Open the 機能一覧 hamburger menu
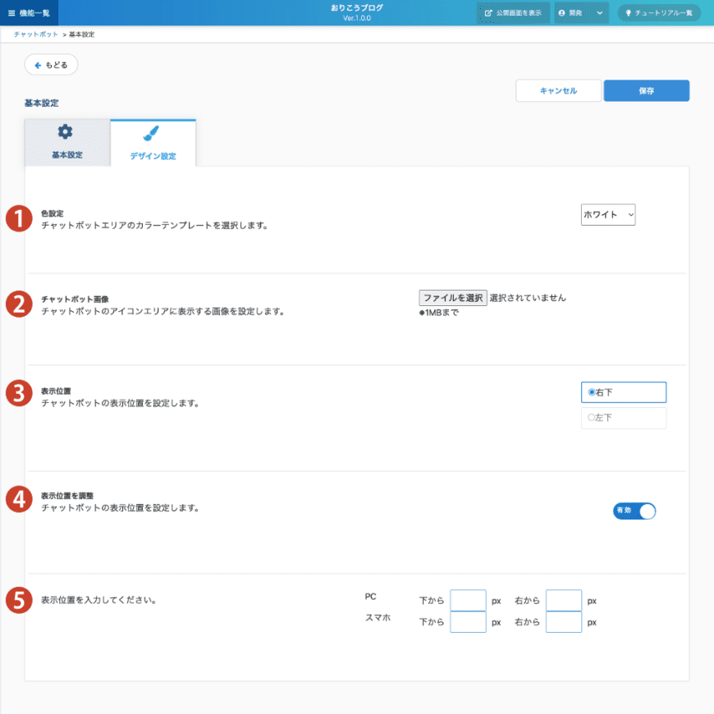The height and width of the screenshot is (714, 714). (x=30, y=13)
